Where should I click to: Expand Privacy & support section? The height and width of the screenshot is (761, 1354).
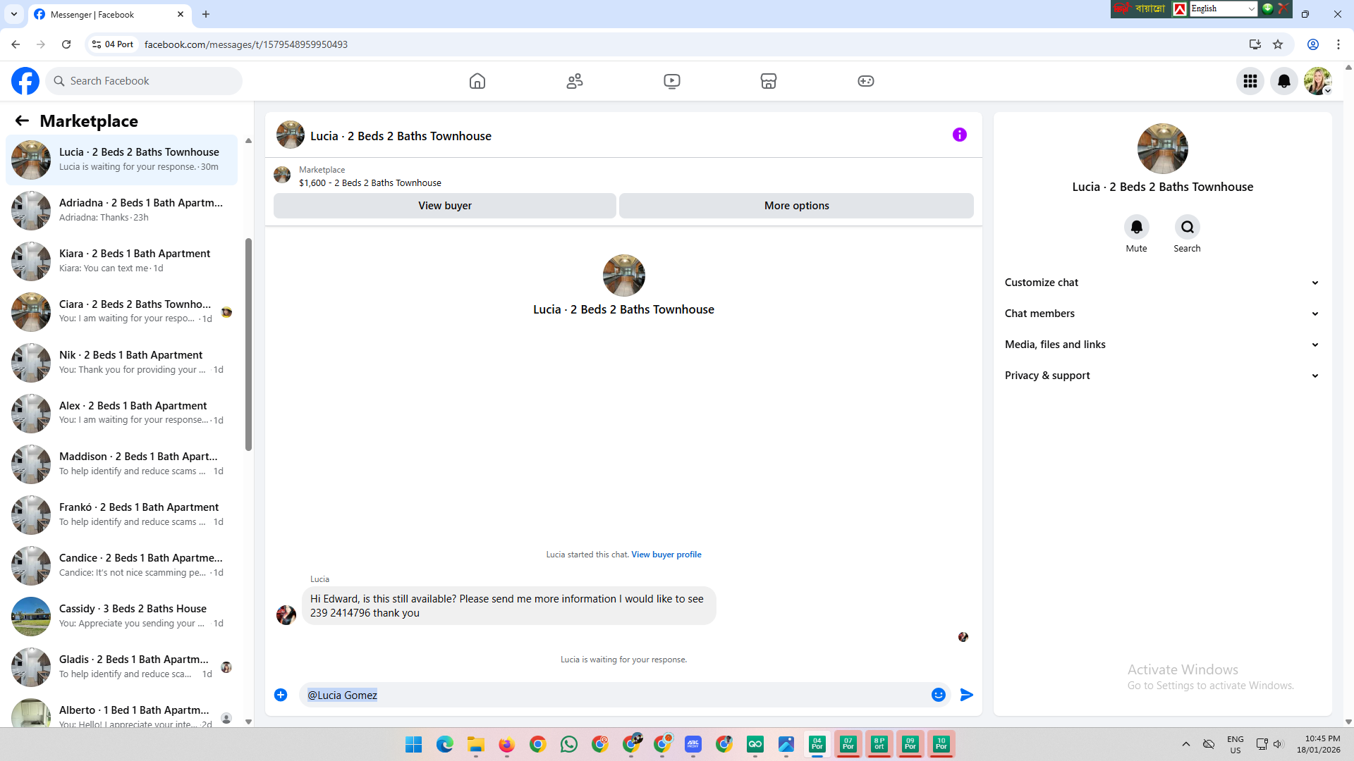pos(1161,376)
